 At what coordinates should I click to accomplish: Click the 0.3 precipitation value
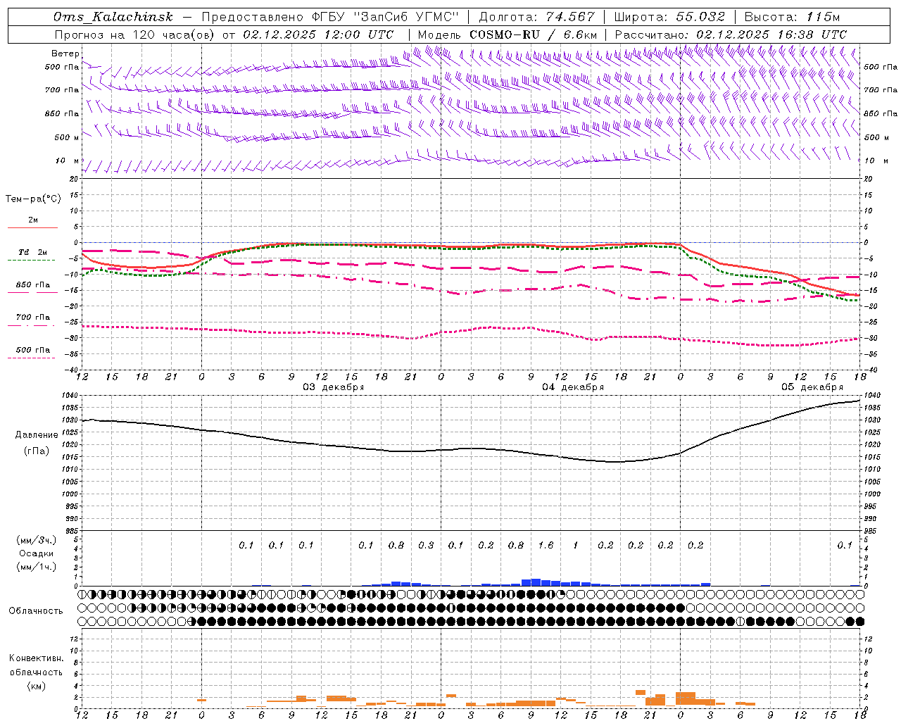(426, 545)
